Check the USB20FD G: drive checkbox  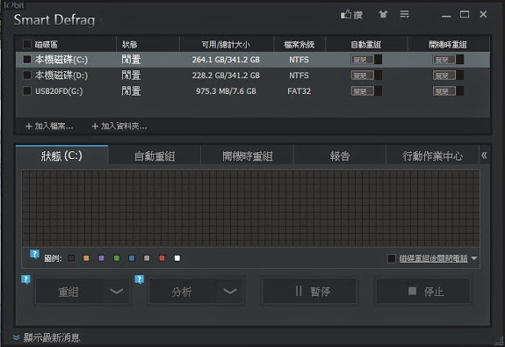click(x=27, y=90)
